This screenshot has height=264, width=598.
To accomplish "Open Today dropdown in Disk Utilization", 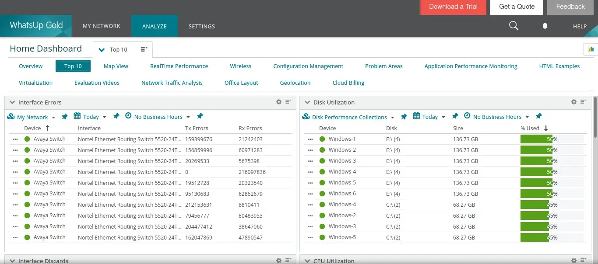I will 443,117.
